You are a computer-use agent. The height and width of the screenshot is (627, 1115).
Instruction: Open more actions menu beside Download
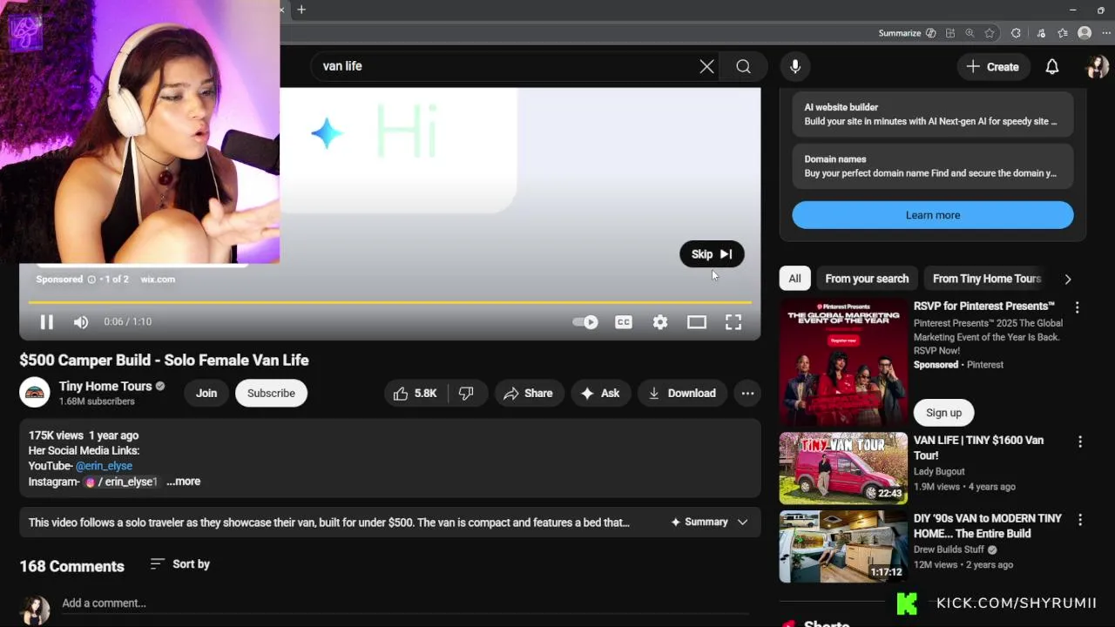tap(747, 394)
